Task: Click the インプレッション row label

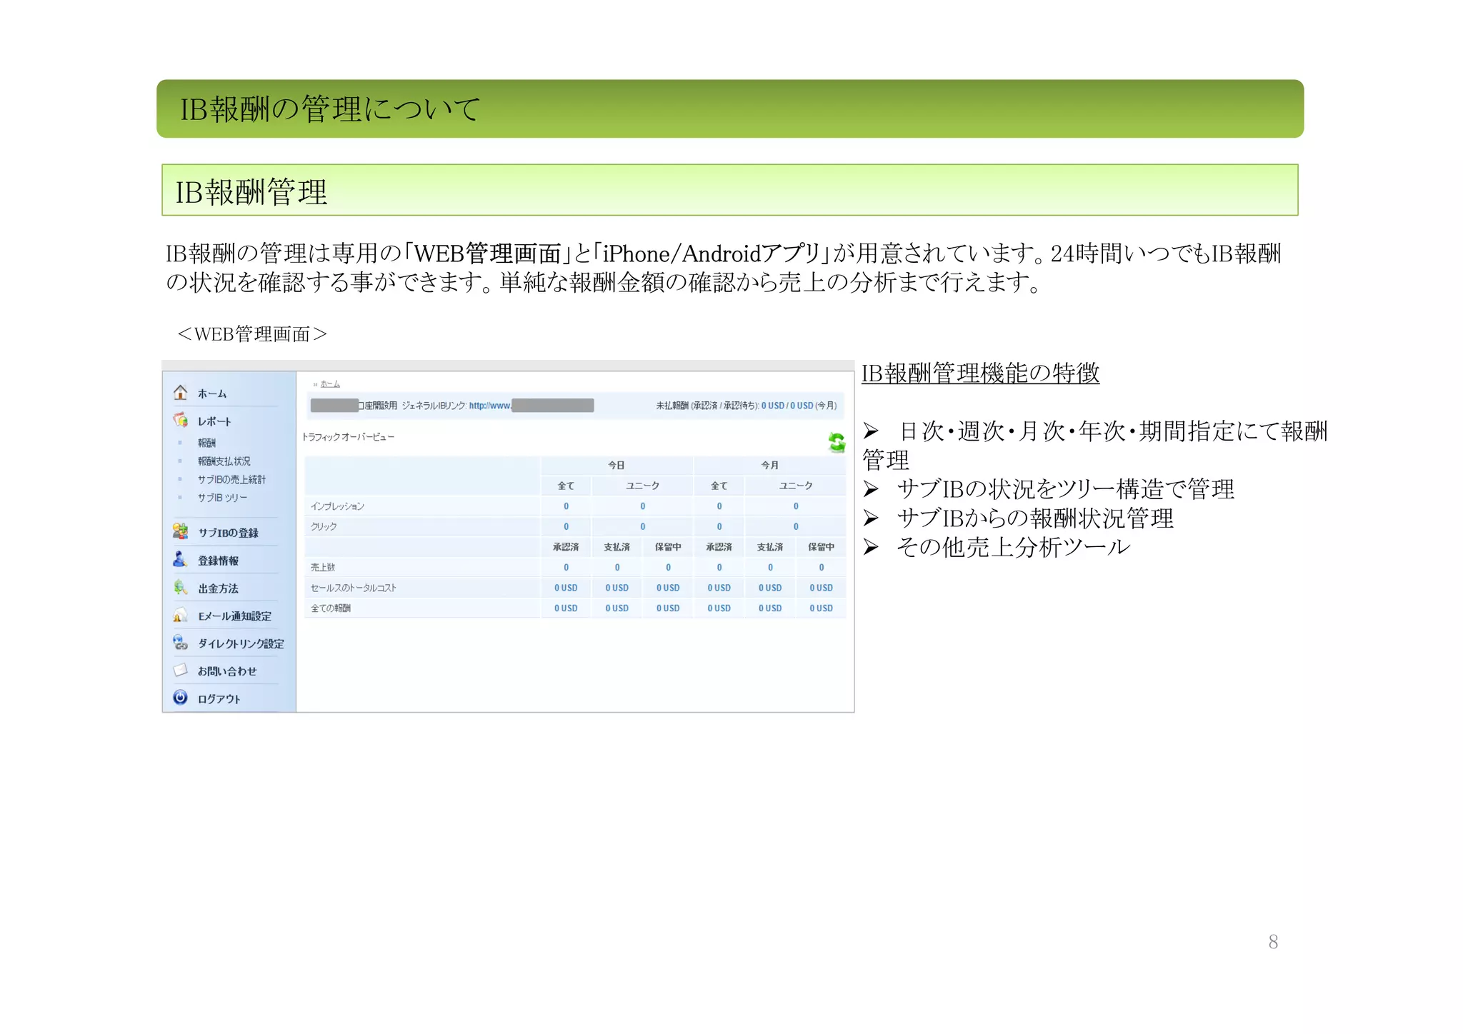Action: [x=337, y=506]
